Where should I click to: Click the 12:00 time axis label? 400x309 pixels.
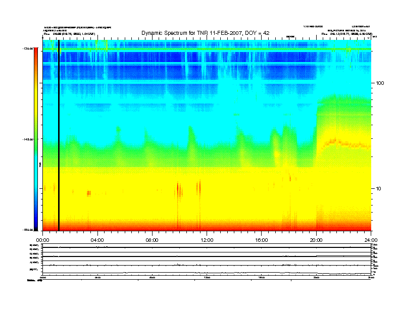click(207, 240)
